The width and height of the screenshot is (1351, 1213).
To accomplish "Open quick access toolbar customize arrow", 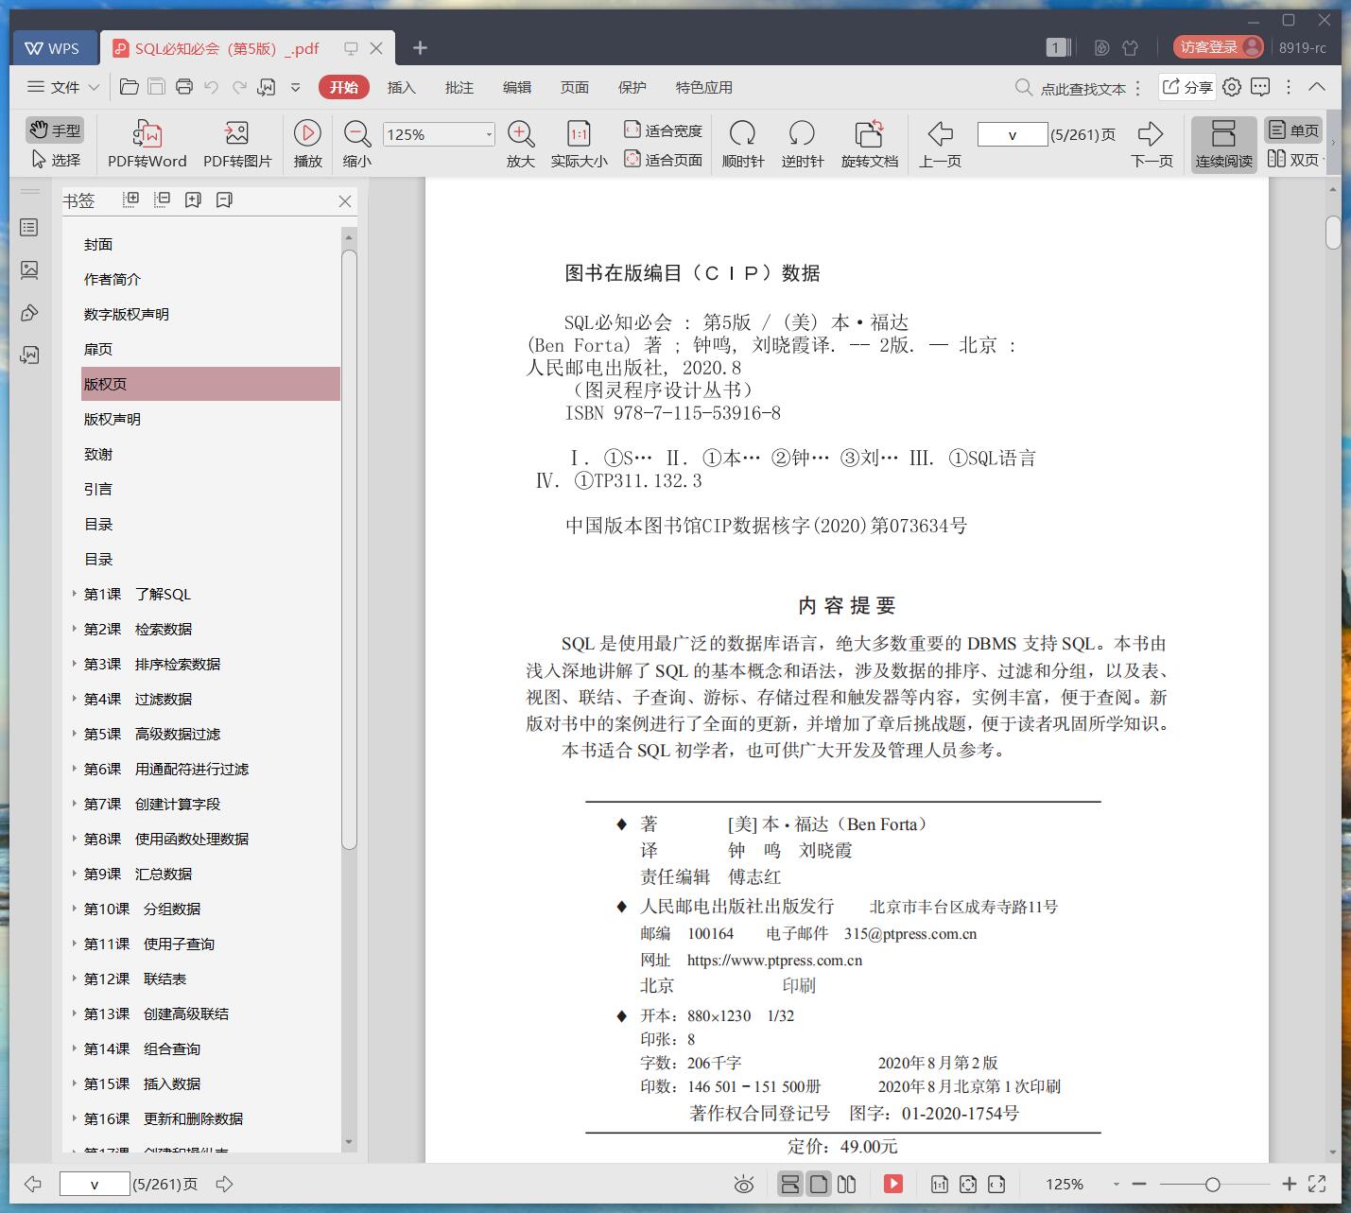I will [x=295, y=87].
